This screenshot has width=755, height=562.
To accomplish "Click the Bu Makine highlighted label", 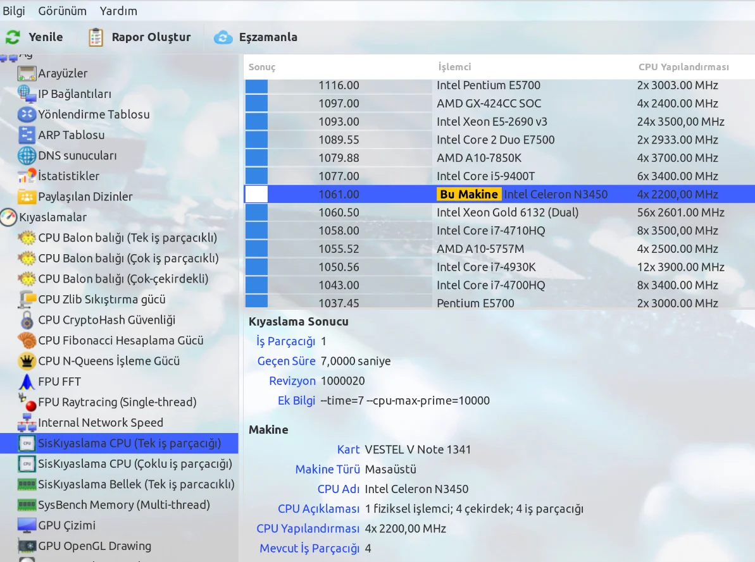I will [468, 194].
